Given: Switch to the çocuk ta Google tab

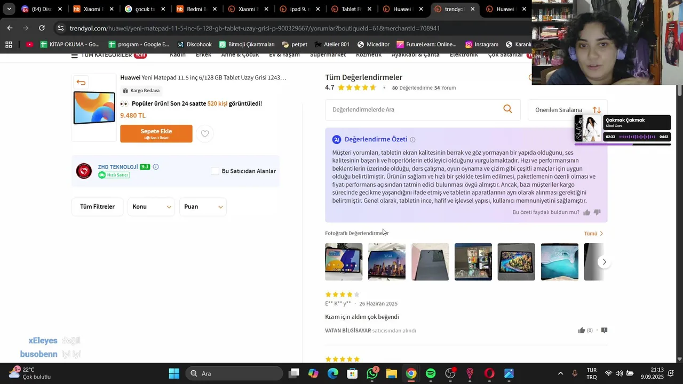Looking at the screenshot, I should tap(143, 9).
